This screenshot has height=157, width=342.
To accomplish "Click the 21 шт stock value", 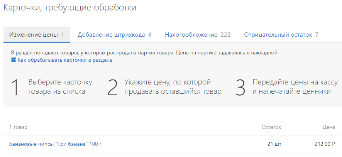I will pos(274,144).
